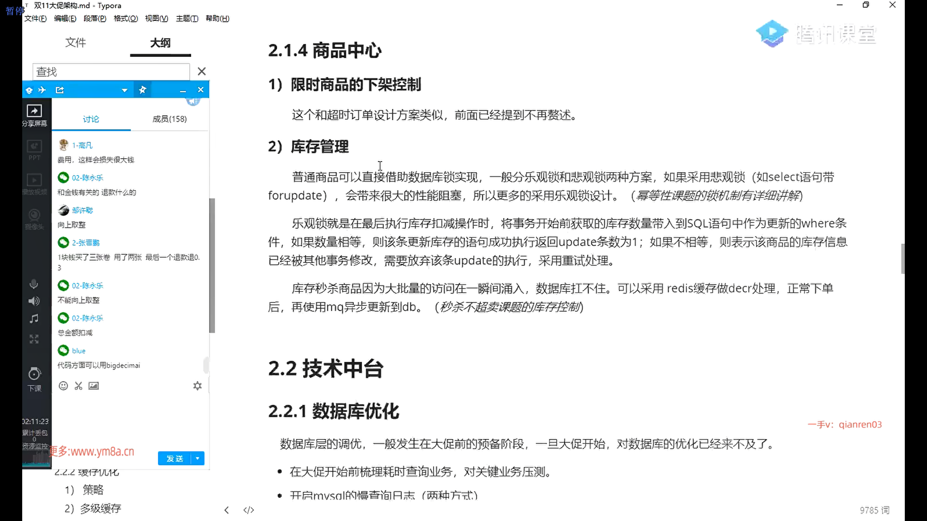Open the emoji picker in chat
927x521 pixels.
pyautogui.click(x=63, y=386)
